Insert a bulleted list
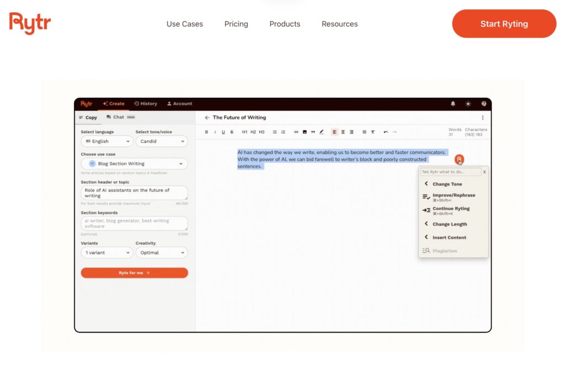The height and width of the screenshot is (368, 566). coord(275,132)
